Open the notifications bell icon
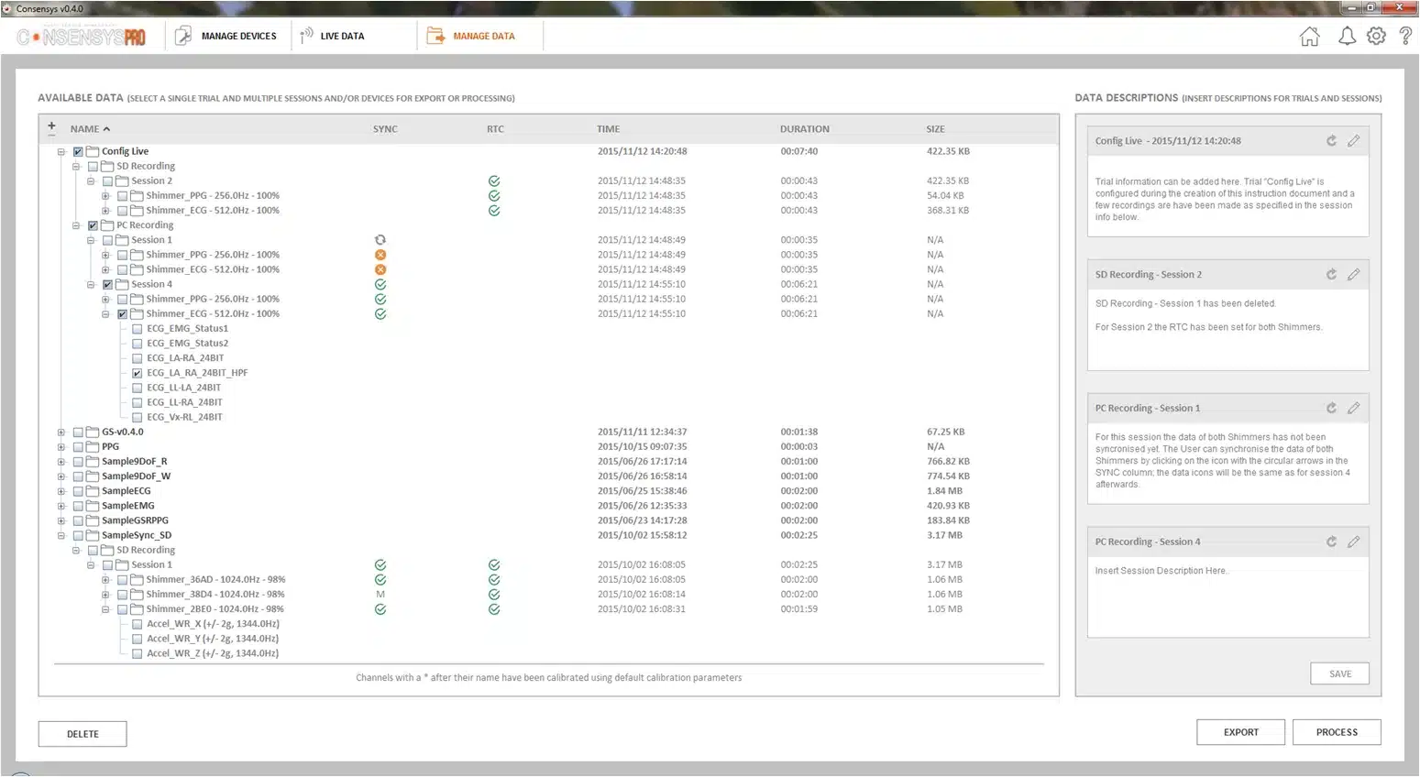Viewport: 1420px width, 777px height. click(1347, 37)
